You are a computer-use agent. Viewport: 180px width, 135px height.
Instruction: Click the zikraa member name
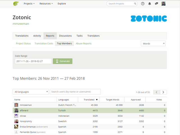click(23, 116)
